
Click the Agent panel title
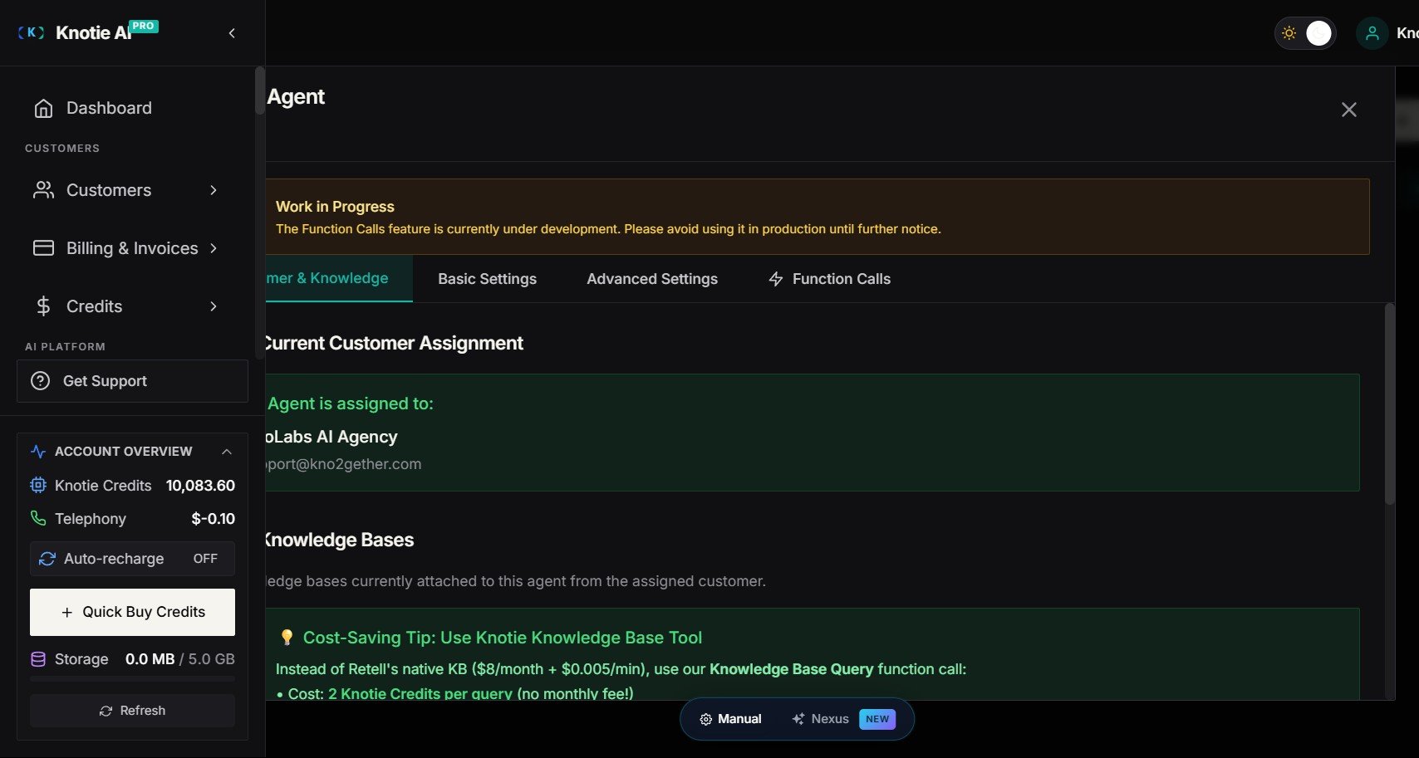coord(296,97)
